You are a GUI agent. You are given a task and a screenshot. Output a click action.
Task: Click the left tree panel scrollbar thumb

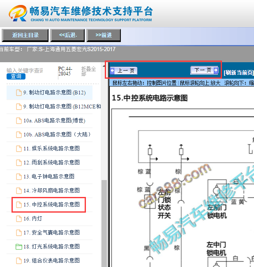click(x=104, y=223)
